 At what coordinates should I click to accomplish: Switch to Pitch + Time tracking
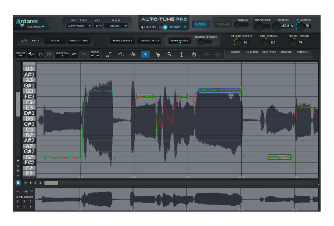[x=79, y=41]
